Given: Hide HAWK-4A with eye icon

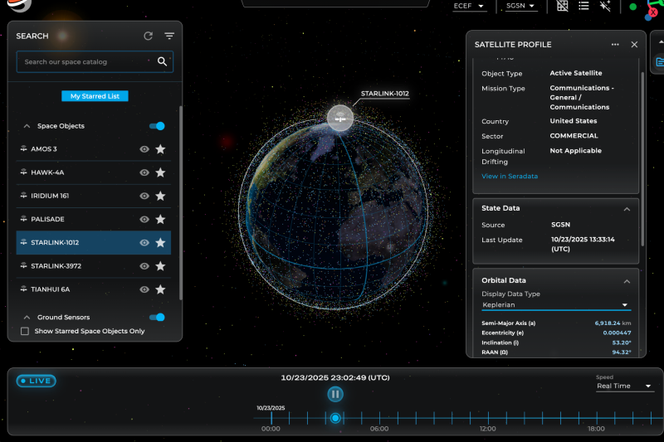Looking at the screenshot, I should [x=144, y=172].
